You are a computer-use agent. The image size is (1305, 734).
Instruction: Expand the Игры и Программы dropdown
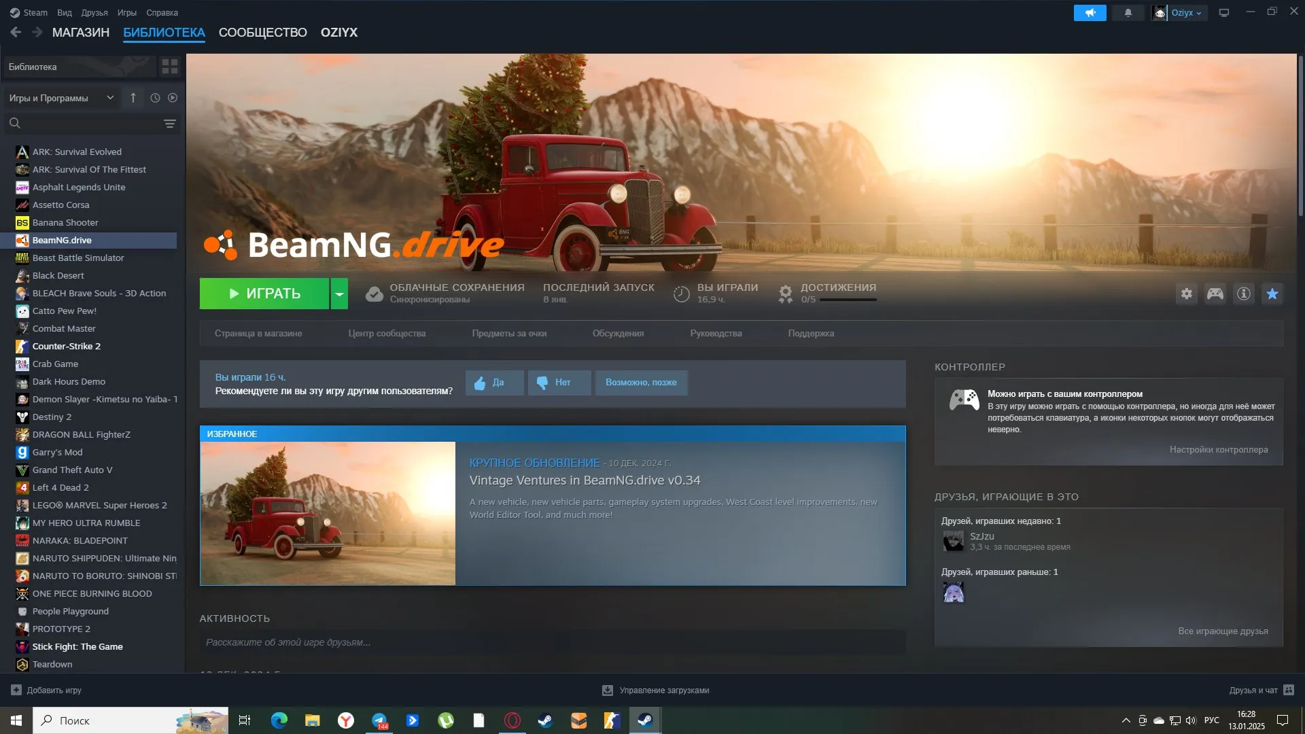tap(61, 98)
